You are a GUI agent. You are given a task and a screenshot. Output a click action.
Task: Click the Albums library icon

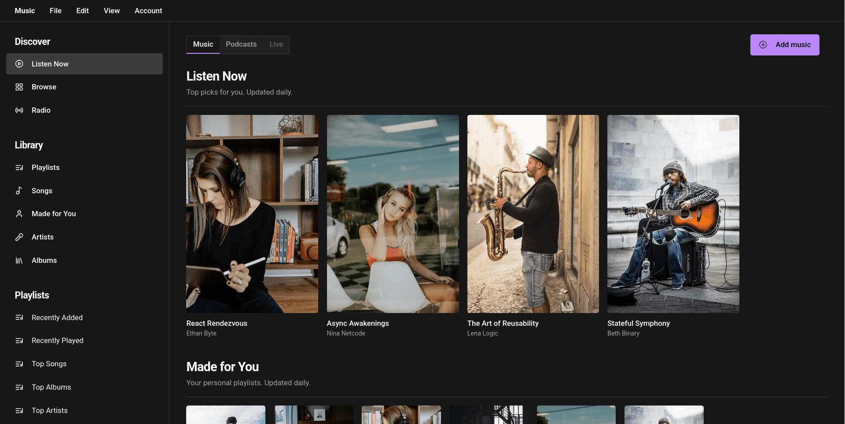click(19, 260)
